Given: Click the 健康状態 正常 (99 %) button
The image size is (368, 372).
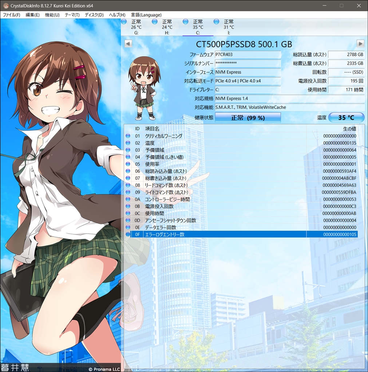Looking at the screenshot, I should [248, 118].
